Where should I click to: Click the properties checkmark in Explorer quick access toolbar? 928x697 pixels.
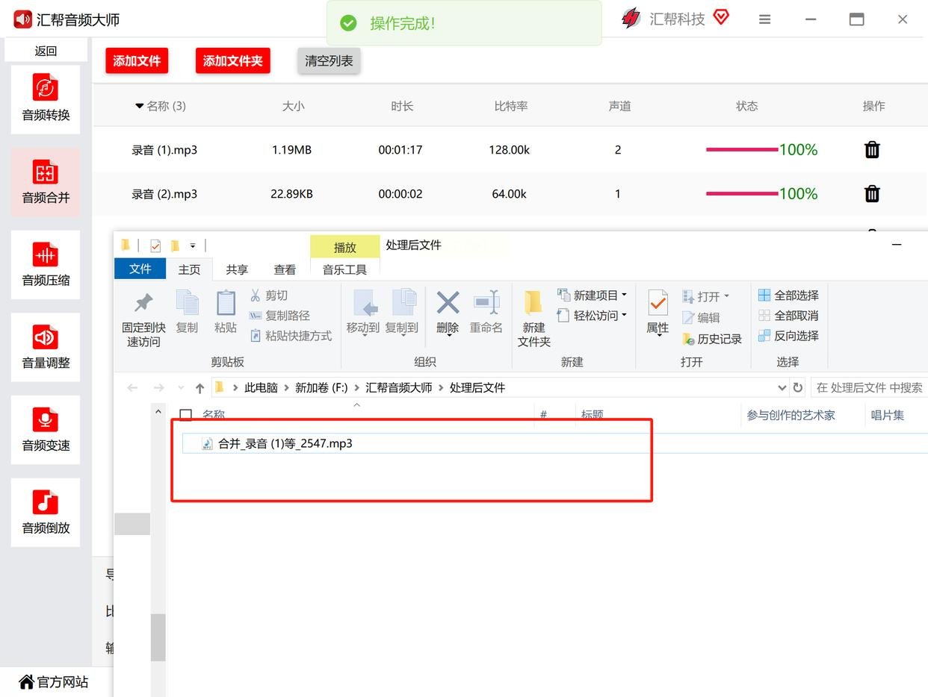tap(155, 246)
